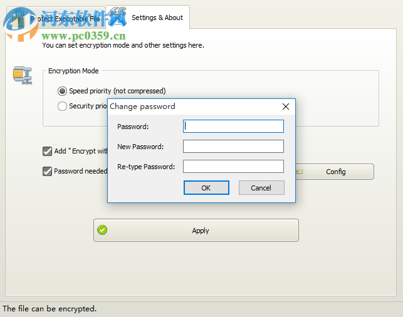Screen dimensions: 403x317
Task: Click the Change password dialog title bar
Action: [188, 107]
